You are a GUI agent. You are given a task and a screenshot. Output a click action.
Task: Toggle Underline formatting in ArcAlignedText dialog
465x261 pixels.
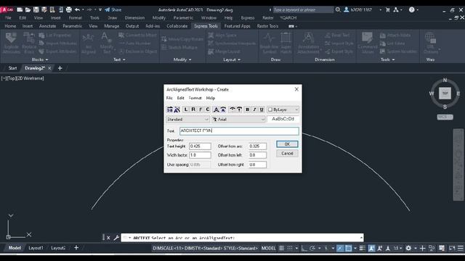(x=262, y=109)
